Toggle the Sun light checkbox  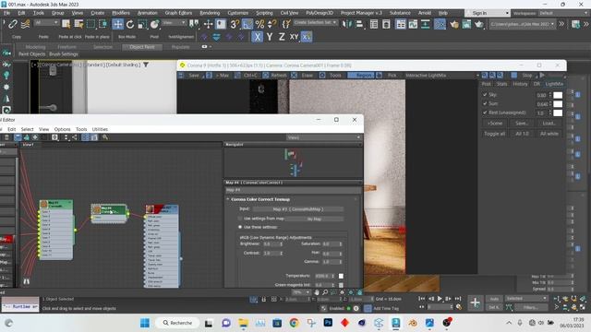tap(485, 103)
